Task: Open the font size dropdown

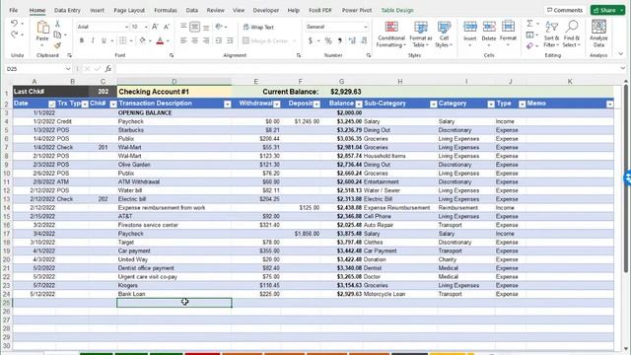Action: click(x=146, y=27)
